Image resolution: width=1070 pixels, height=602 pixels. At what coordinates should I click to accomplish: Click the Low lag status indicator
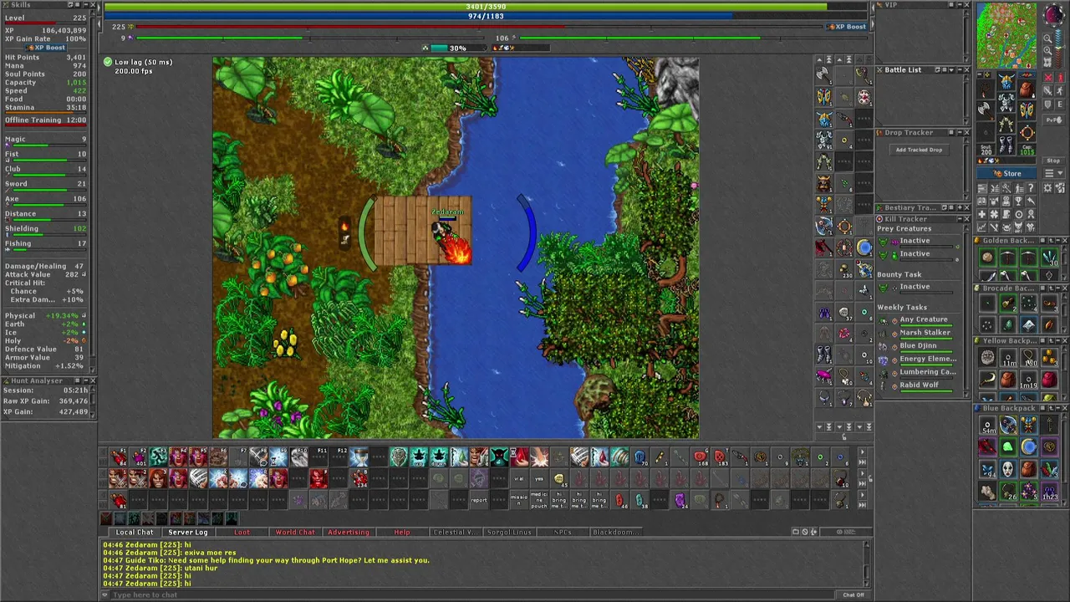(x=139, y=62)
